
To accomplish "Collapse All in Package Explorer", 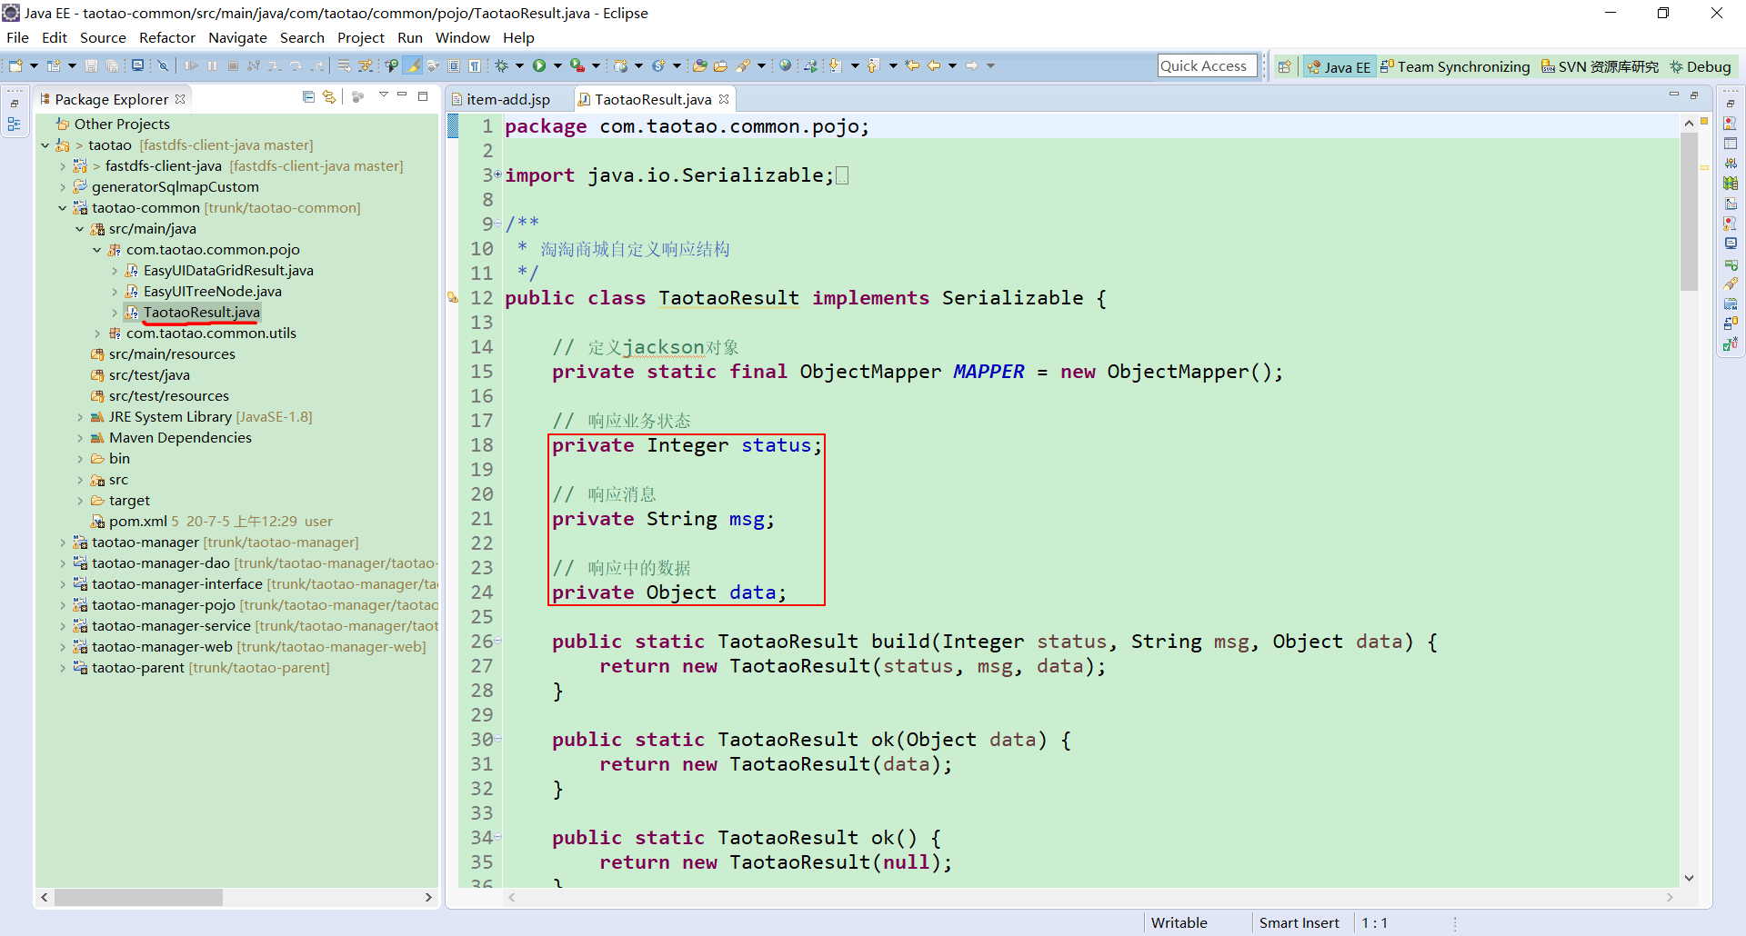I will 308,97.
